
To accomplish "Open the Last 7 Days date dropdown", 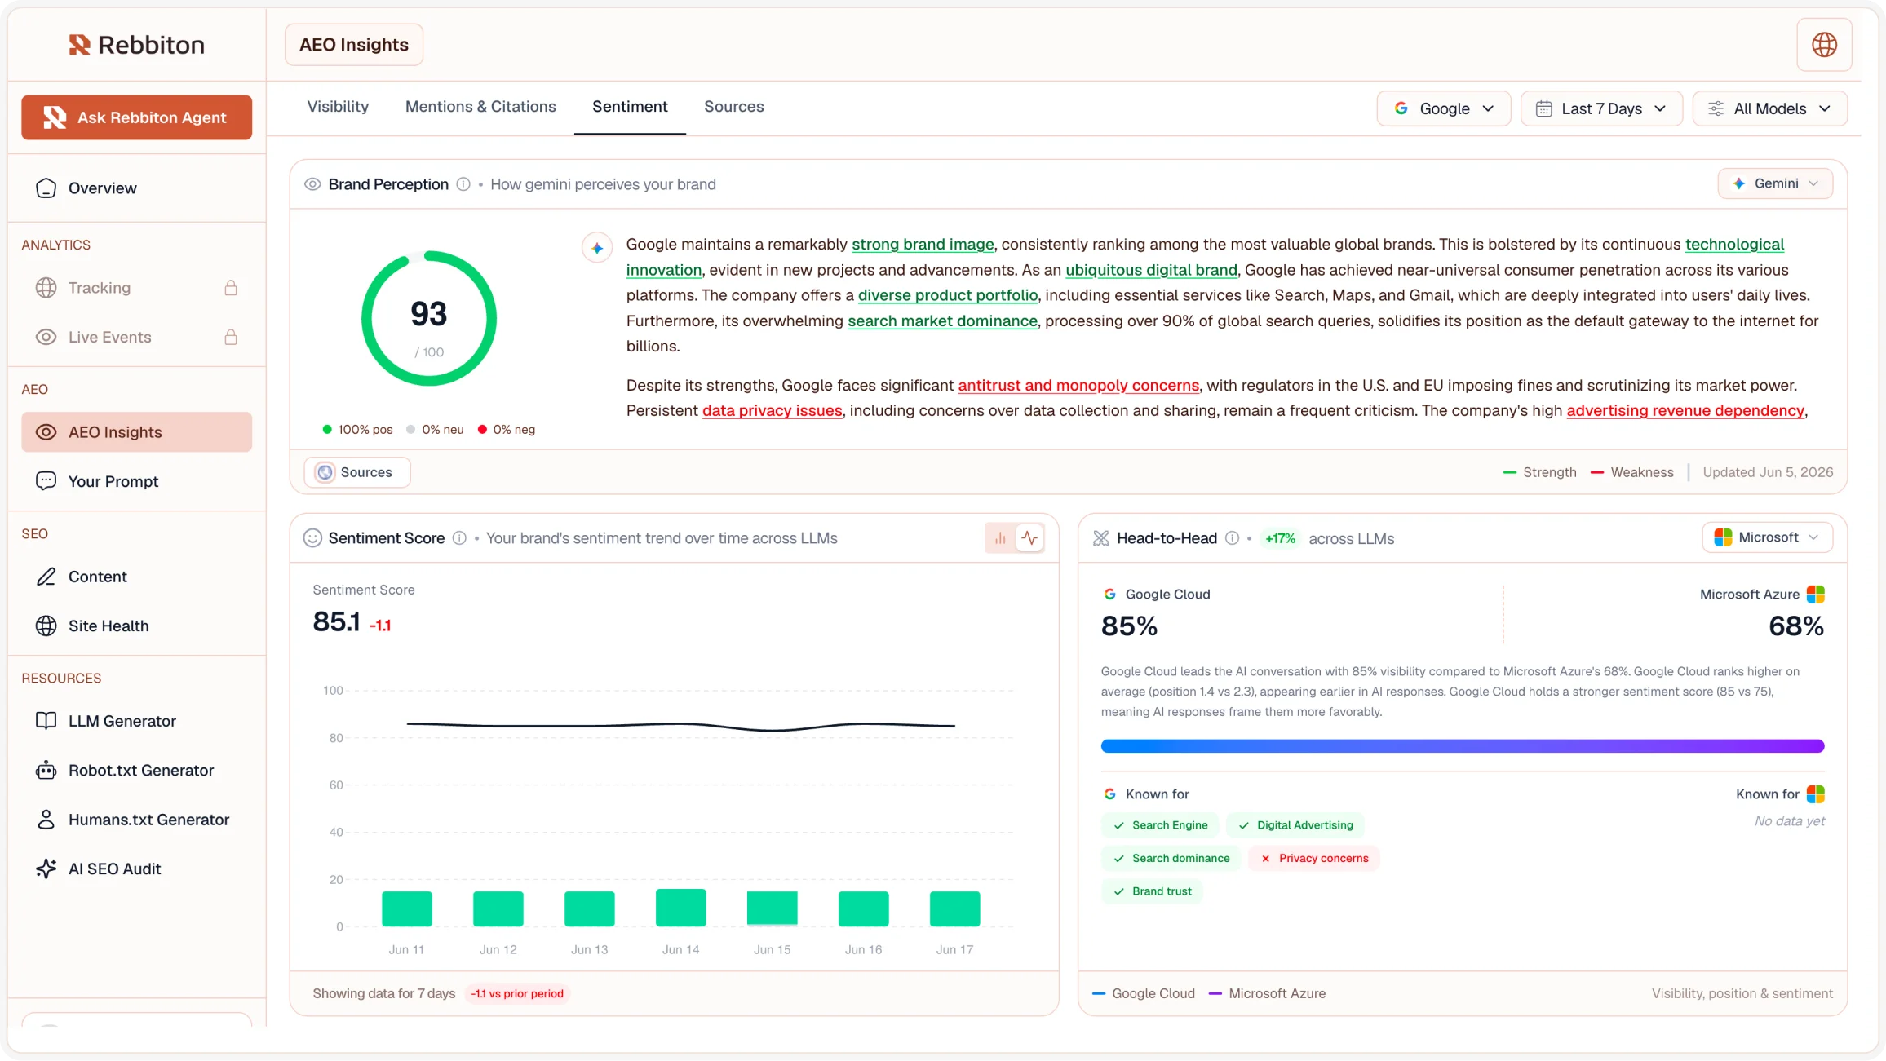I will (x=1601, y=108).
